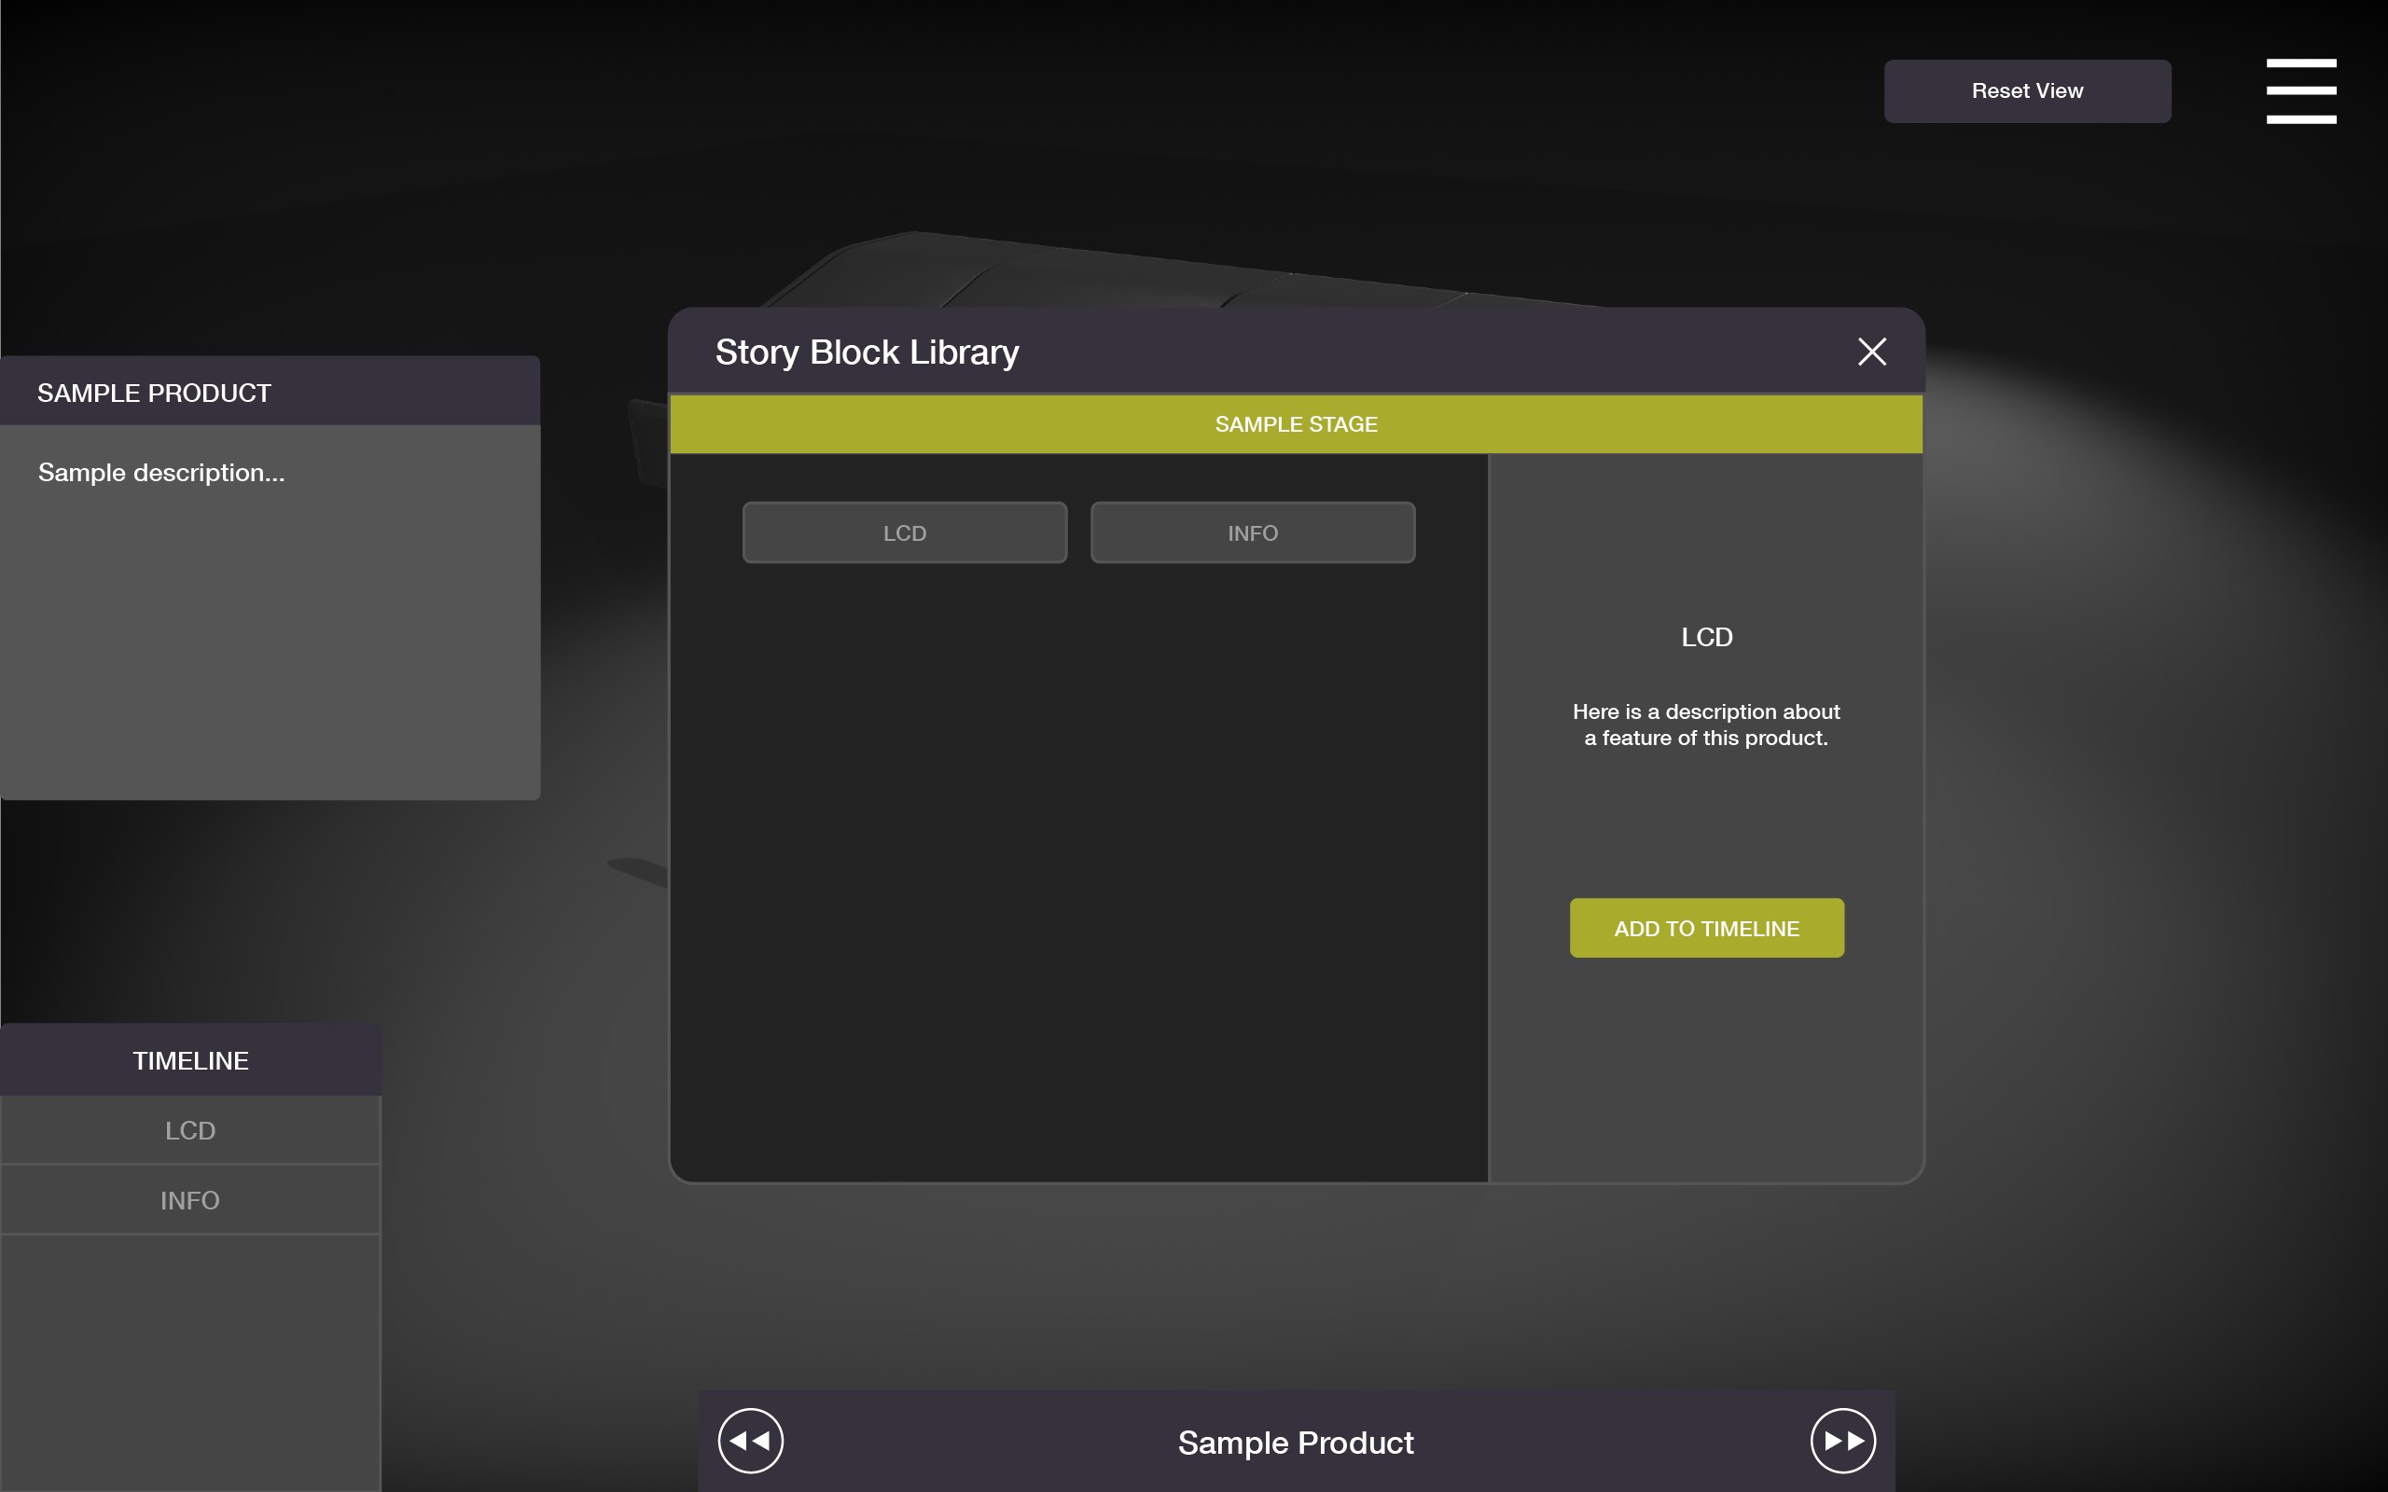Click the rewind previous product button
This screenshot has width=2388, height=1492.
(x=750, y=1441)
